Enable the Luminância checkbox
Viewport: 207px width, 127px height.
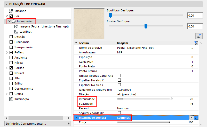click(x=11, y=42)
